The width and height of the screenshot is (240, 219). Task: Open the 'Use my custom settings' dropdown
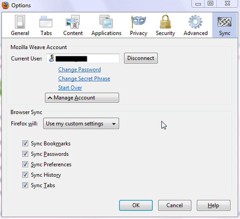point(81,124)
